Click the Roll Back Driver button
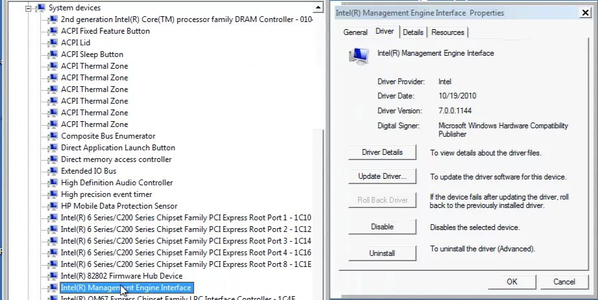This screenshot has width=598, height=300. 382,200
